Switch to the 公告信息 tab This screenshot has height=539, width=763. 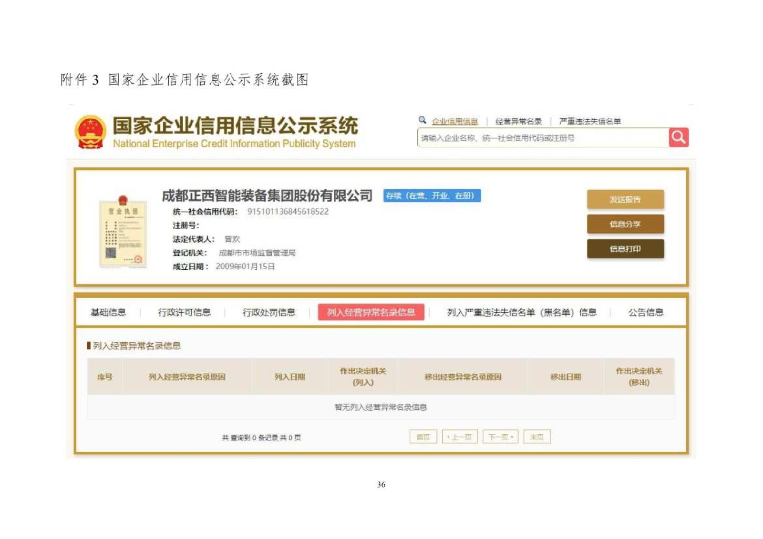pos(645,313)
